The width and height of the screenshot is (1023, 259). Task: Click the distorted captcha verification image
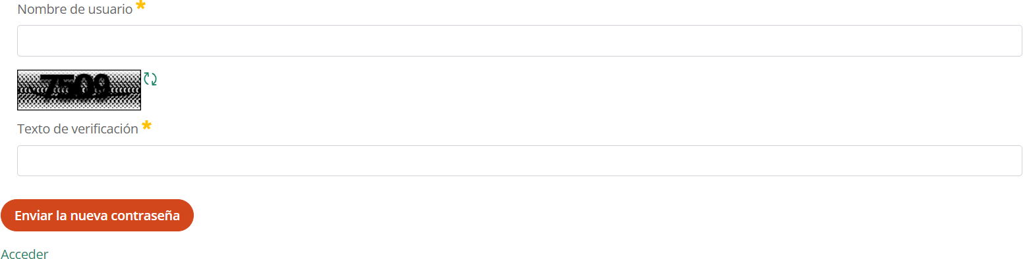(79, 89)
